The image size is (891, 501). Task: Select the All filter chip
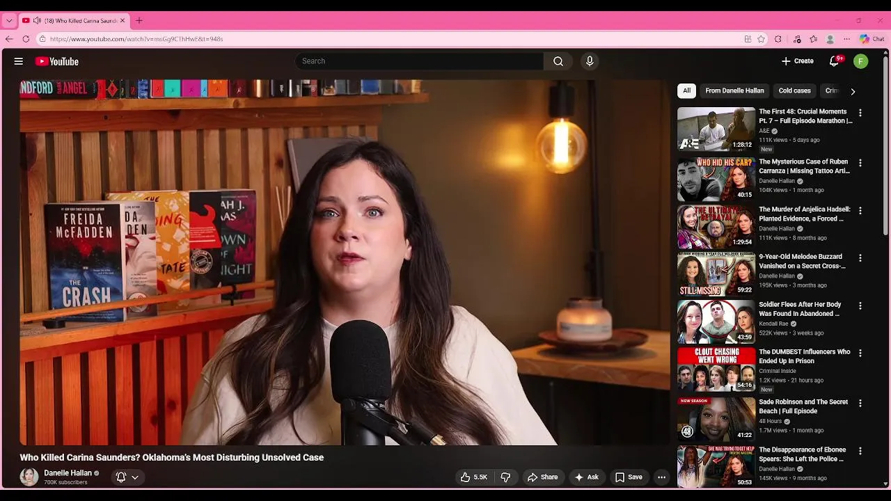[x=686, y=90]
